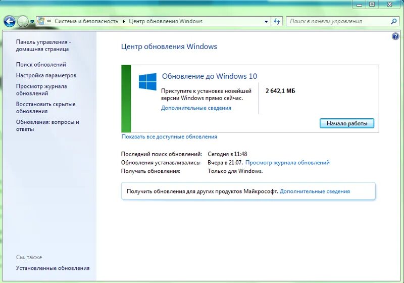The image size is (404, 283).
Task: Click Показать все доступные обновления
Action: [169, 136]
